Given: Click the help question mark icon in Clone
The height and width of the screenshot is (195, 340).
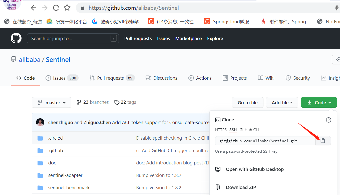Looking at the screenshot, I should pos(328,120).
